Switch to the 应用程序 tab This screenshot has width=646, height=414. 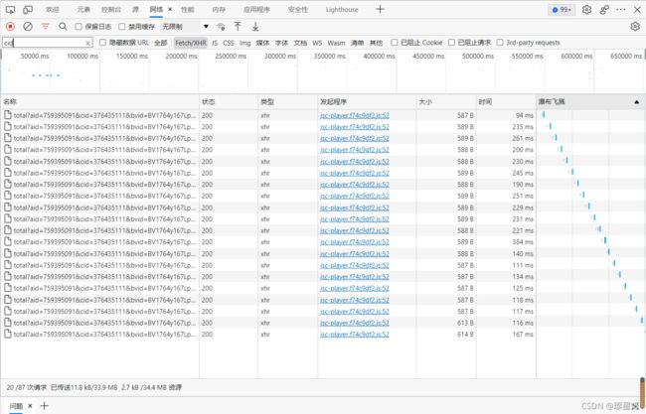pyautogui.click(x=256, y=10)
